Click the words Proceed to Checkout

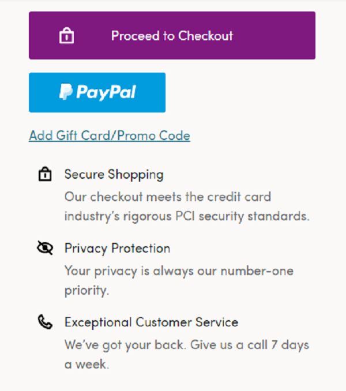coord(172,36)
